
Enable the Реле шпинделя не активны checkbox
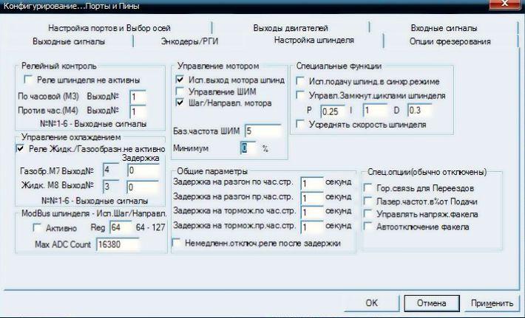[29, 80]
